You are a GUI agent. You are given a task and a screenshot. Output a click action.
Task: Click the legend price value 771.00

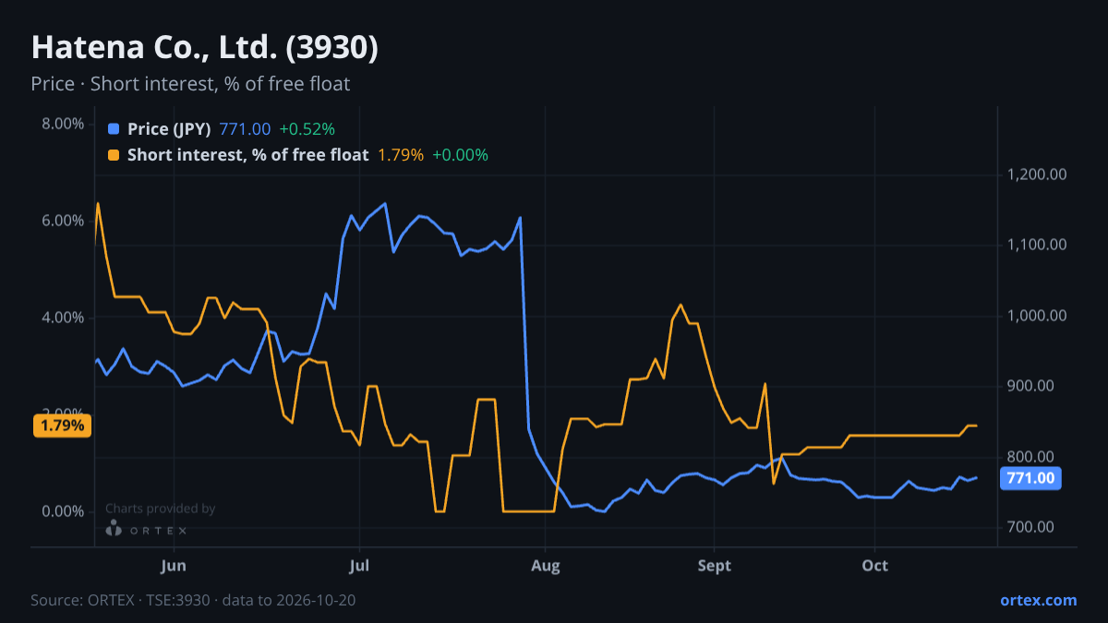pyautogui.click(x=246, y=129)
